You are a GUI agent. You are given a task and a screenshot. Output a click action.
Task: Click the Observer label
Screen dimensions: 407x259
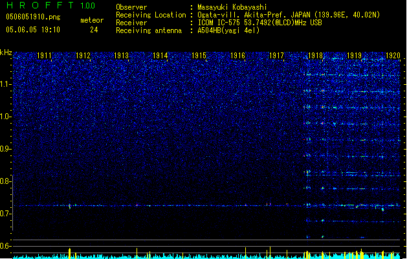131,7
